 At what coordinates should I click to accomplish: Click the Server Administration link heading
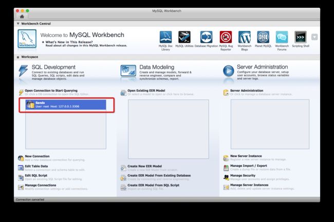pyautogui.click(x=247, y=91)
